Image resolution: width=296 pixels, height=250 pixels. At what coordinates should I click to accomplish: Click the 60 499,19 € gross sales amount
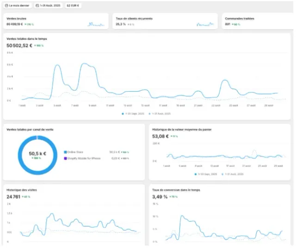14,24
